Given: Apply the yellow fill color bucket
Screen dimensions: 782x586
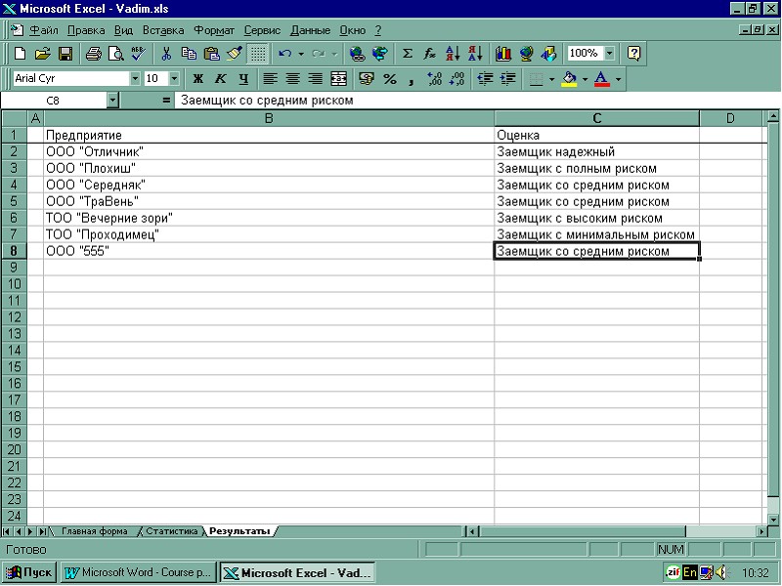Looking at the screenshot, I should pos(569,78).
